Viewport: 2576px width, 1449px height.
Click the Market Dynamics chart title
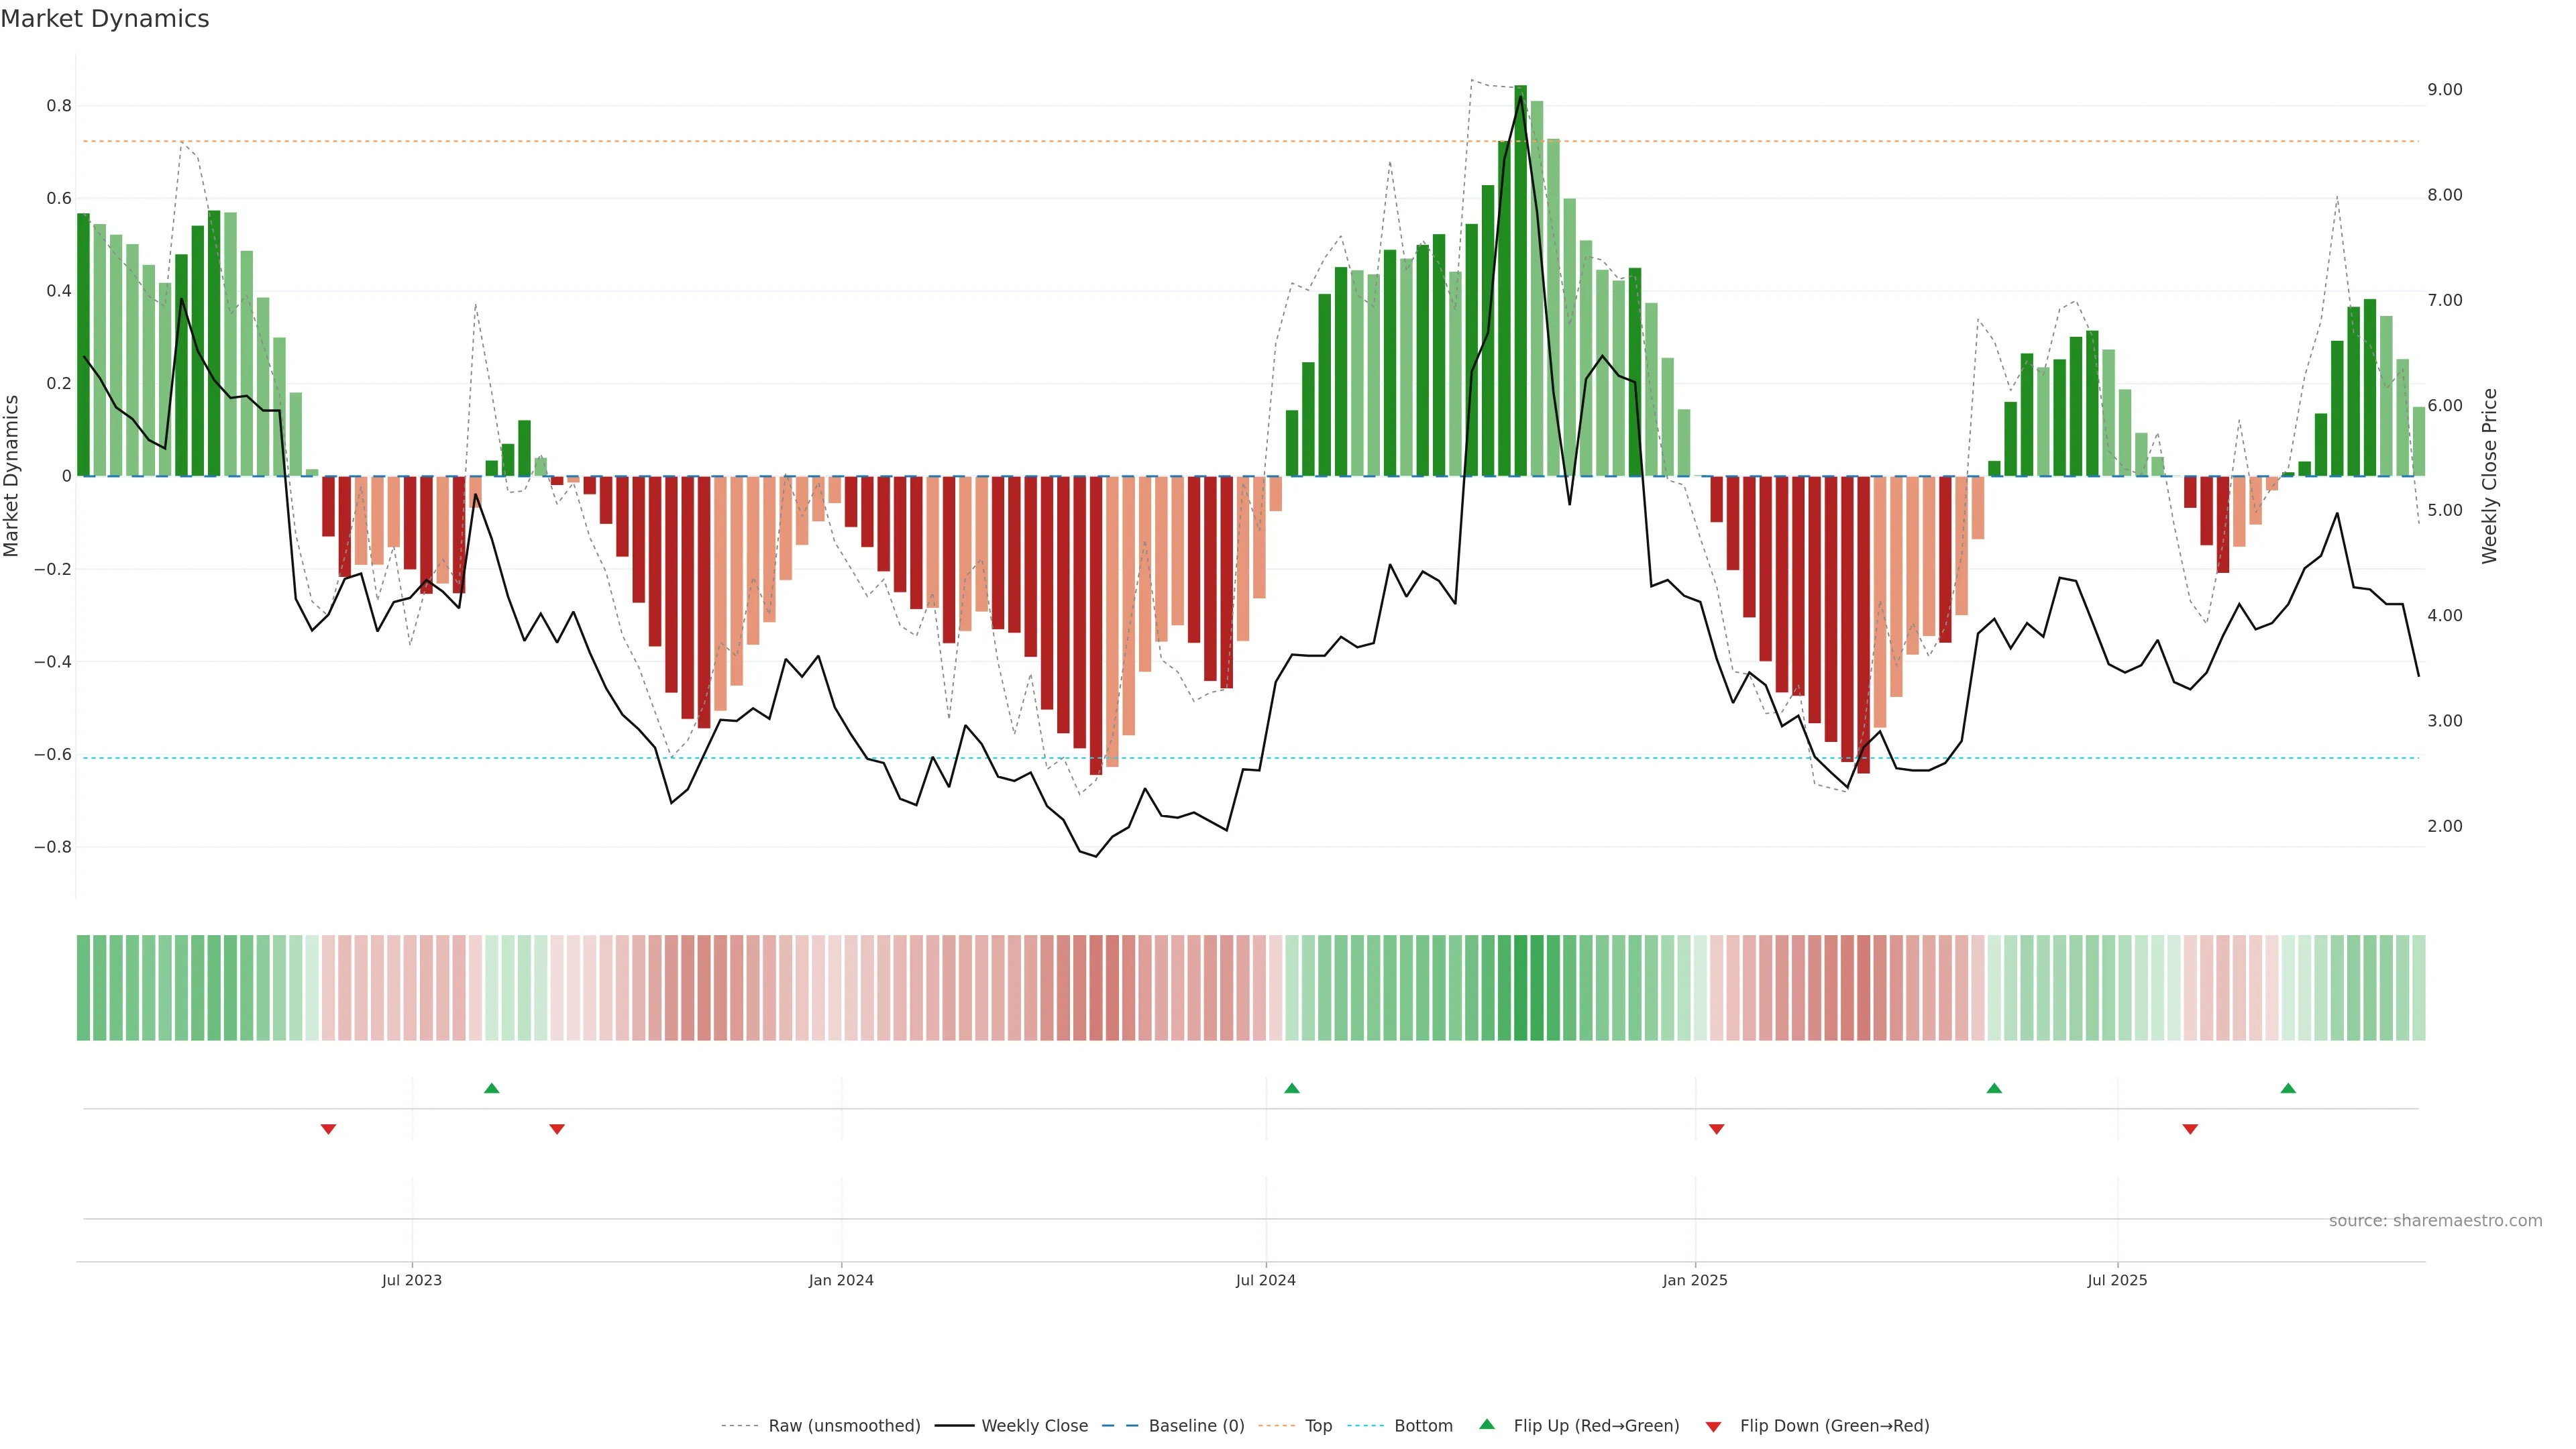[105, 19]
